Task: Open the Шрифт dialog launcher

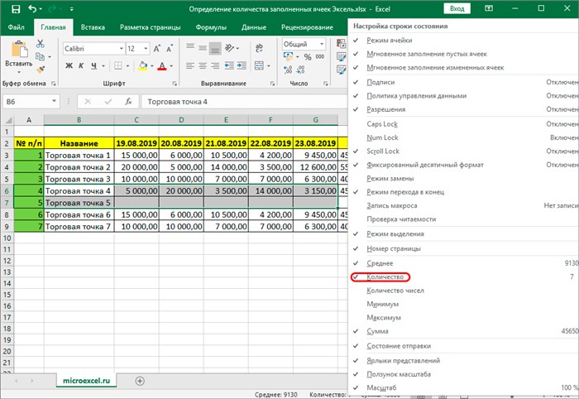Action: pos(175,84)
